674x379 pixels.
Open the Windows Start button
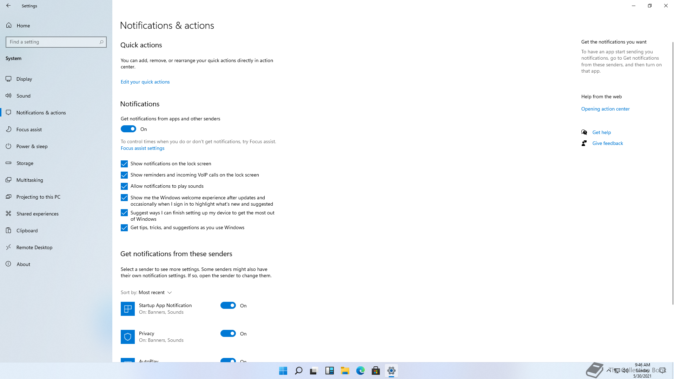pyautogui.click(x=283, y=371)
